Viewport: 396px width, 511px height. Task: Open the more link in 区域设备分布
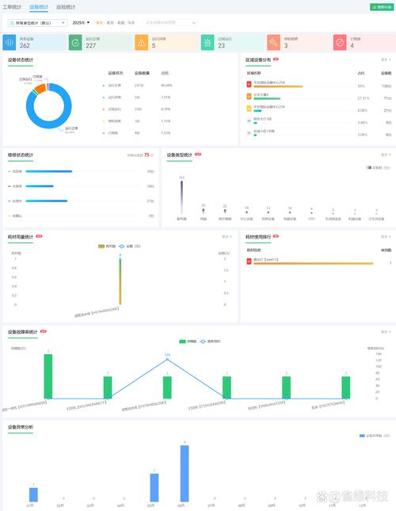[386, 59]
